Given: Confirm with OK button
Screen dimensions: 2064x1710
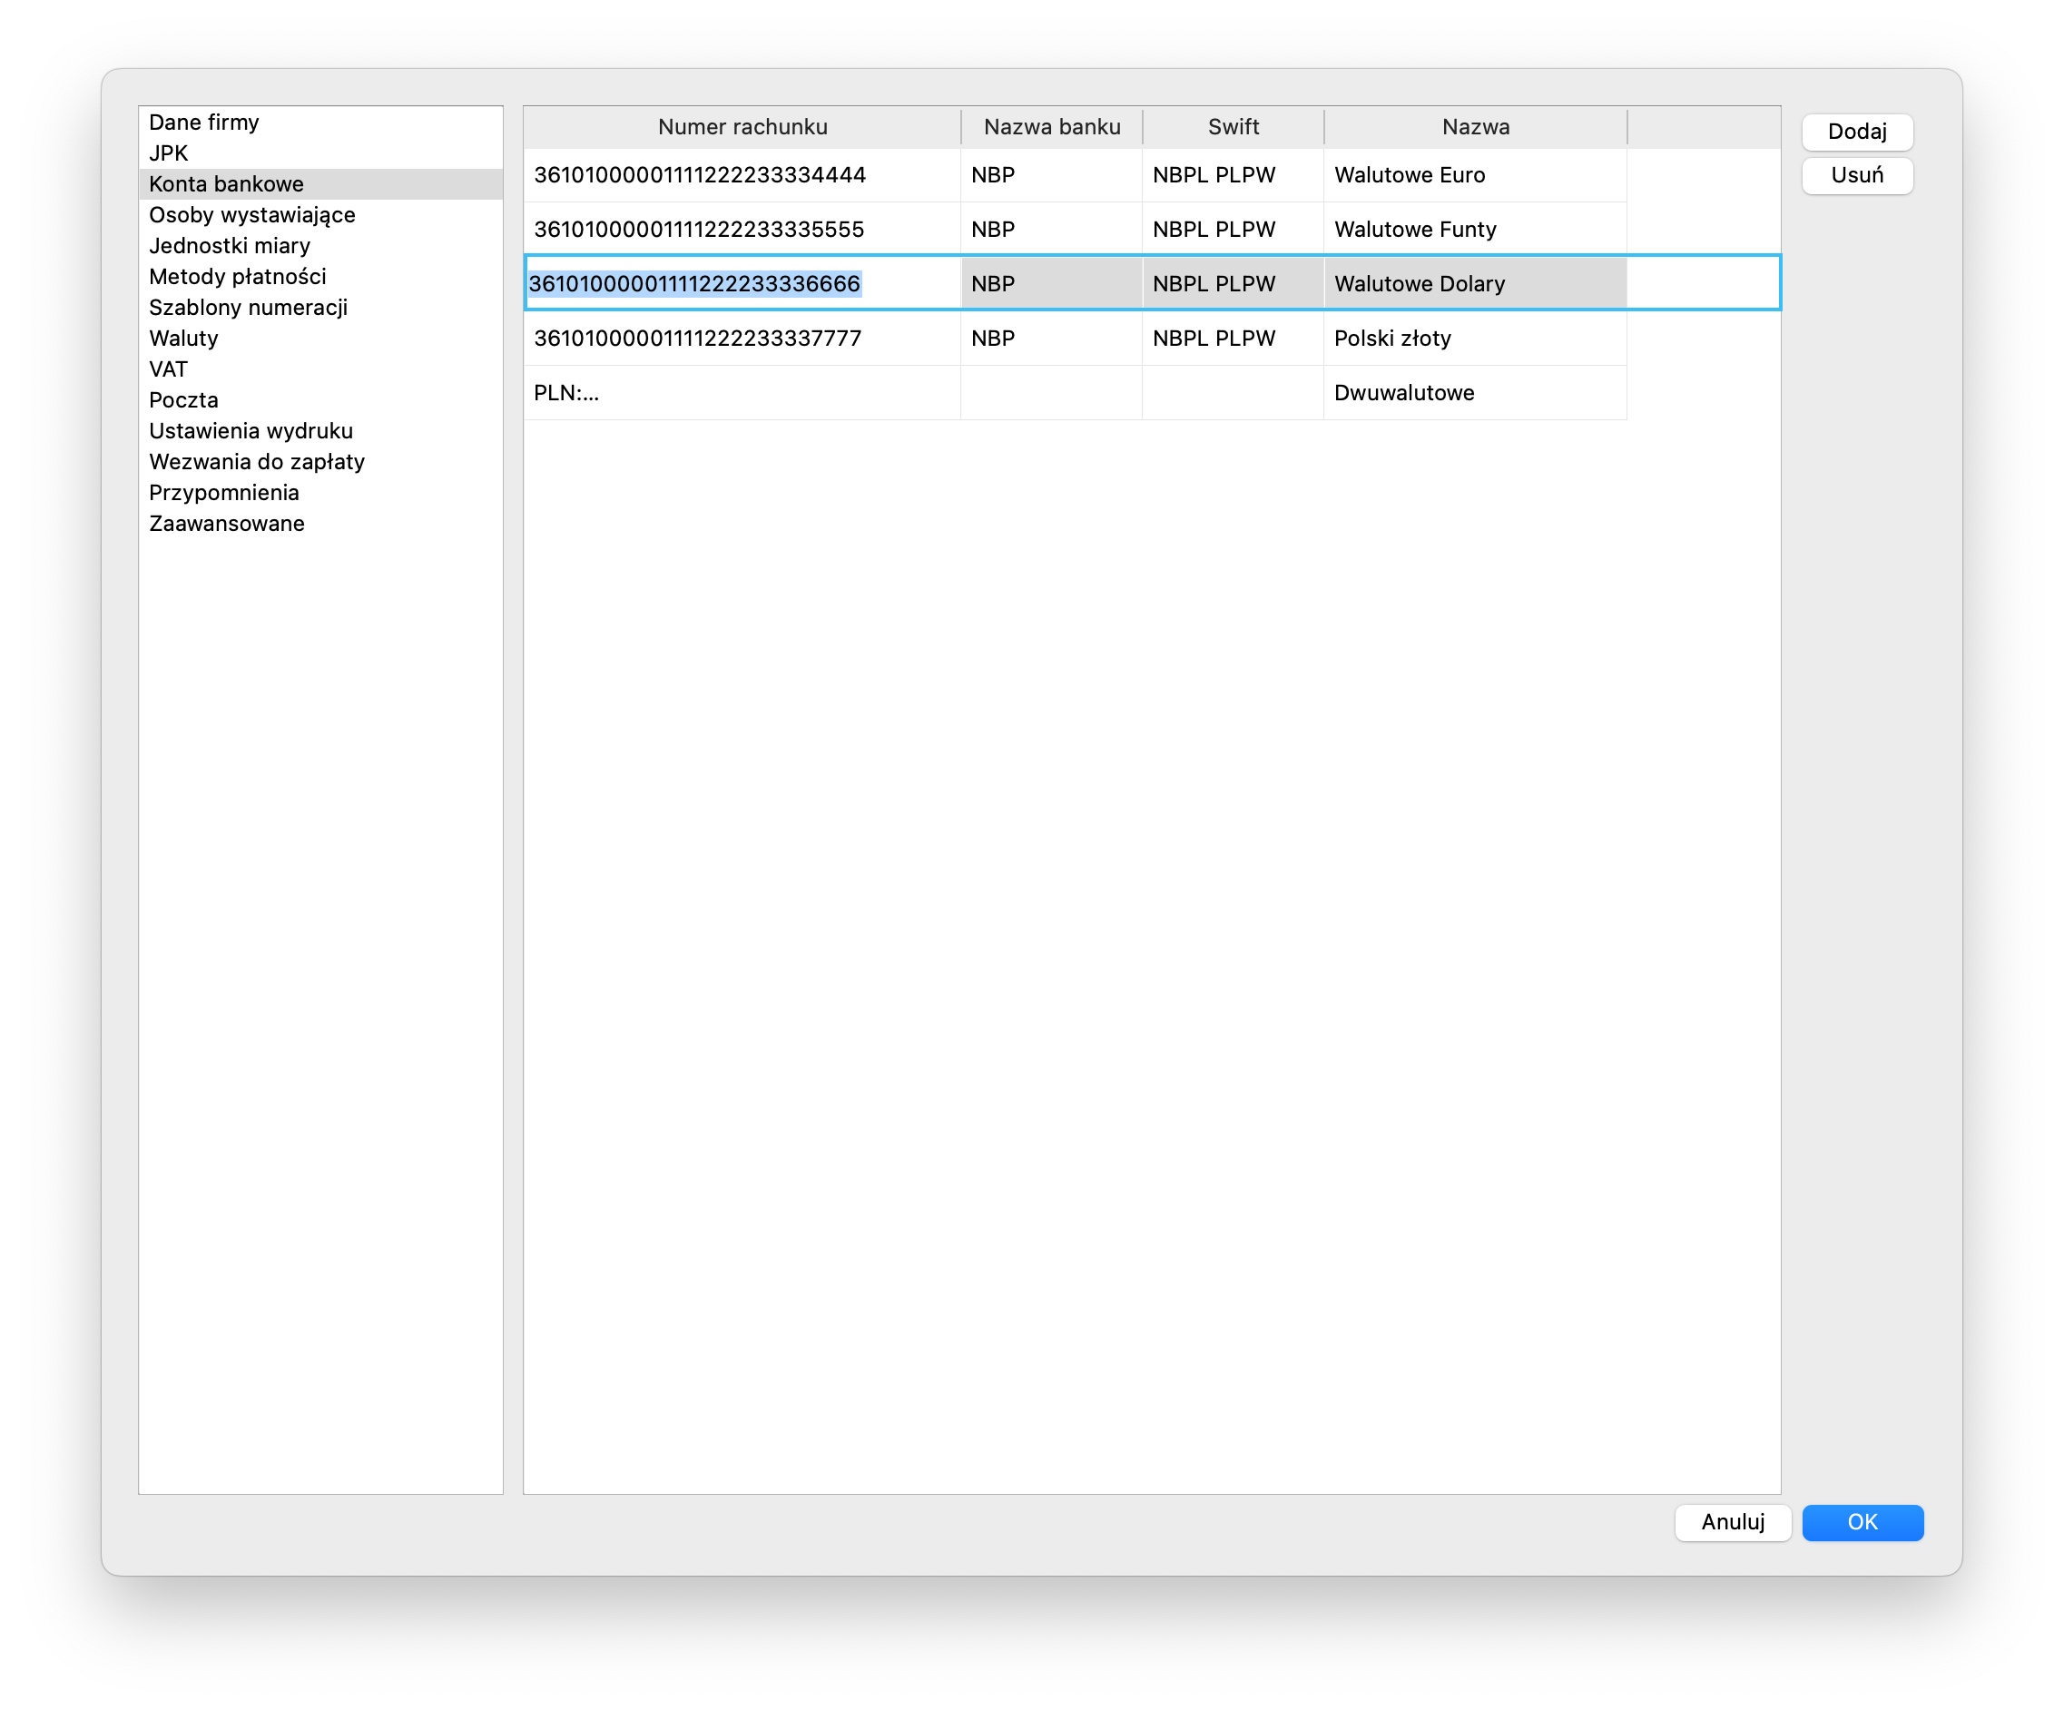Looking at the screenshot, I should pyautogui.click(x=1862, y=1521).
